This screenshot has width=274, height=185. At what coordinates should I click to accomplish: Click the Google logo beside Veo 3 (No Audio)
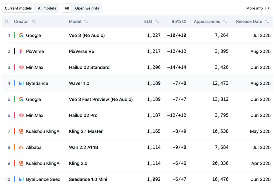click(21, 35)
